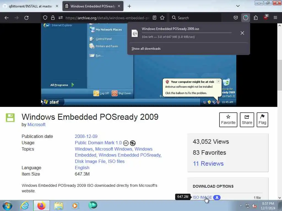The image size is (282, 211).
Task: Switch to the qBittorrent/INSTALL tab
Action: pos(30,6)
